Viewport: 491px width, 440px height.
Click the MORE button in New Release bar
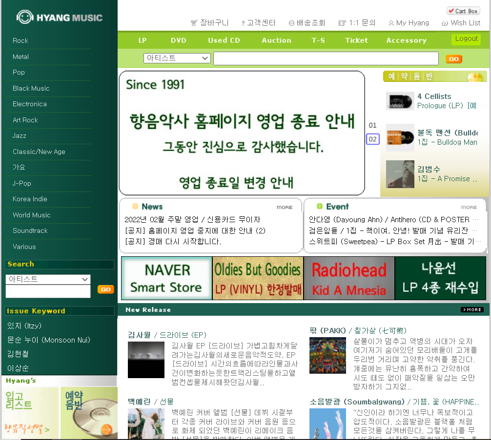[472, 309]
